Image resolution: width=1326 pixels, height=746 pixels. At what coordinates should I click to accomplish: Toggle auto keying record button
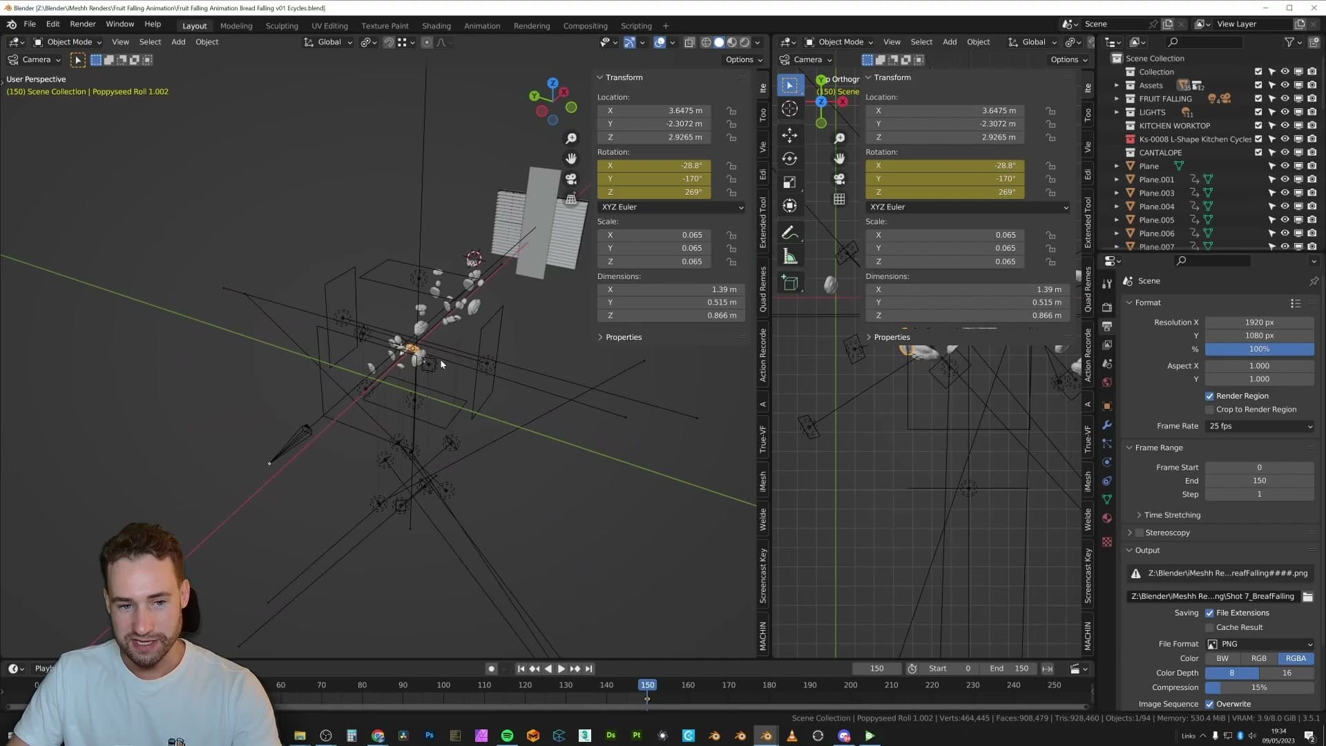click(491, 669)
